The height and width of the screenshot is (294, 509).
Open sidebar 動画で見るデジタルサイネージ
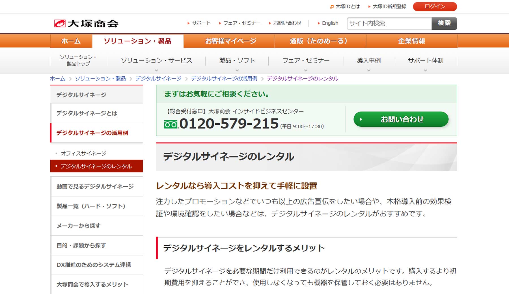96,186
